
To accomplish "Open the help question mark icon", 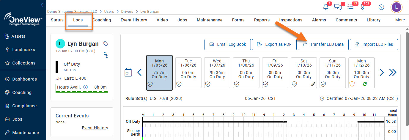I will pos(381,7).
